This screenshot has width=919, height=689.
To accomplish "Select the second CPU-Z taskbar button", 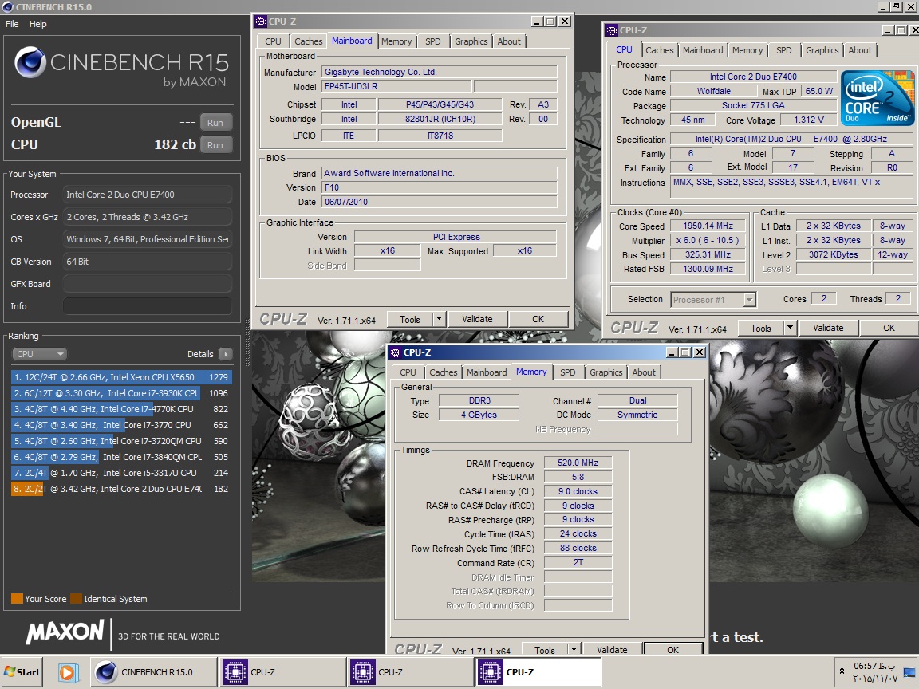I will point(410,672).
